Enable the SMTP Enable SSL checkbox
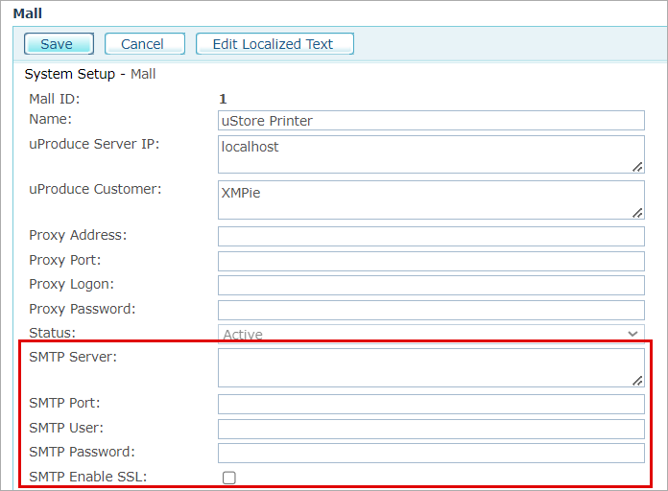 pos(228,478)
